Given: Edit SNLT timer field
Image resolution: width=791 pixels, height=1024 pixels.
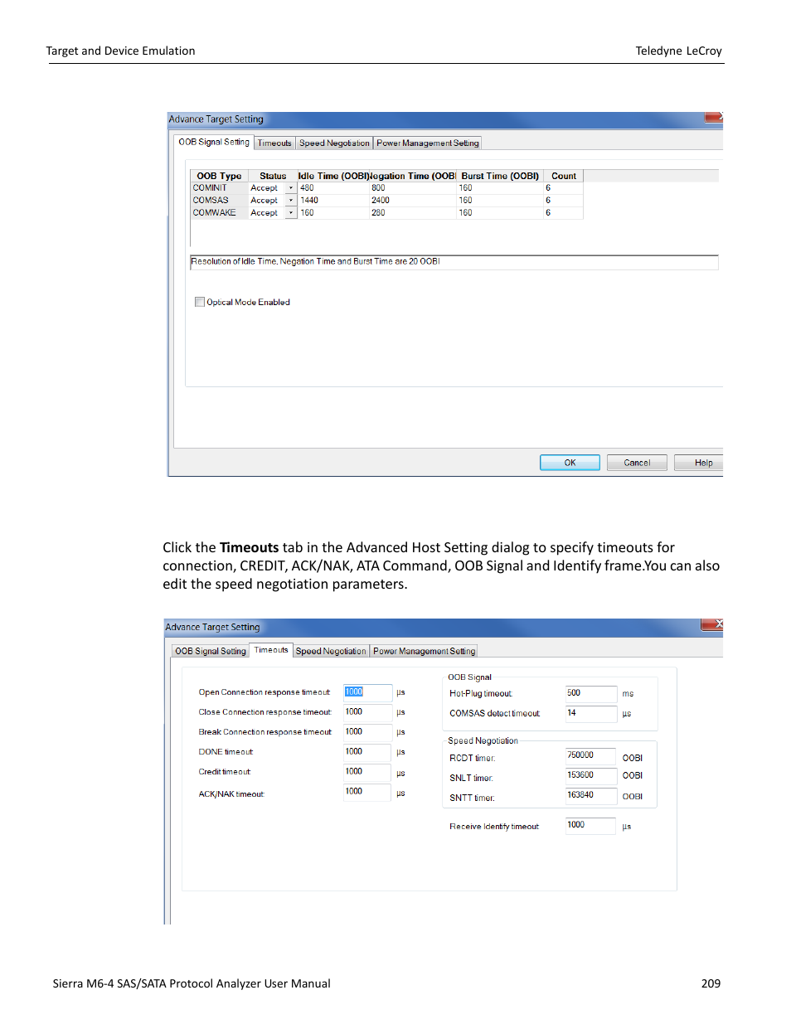Looking at the screenshot, I should [x=591, y=775].
